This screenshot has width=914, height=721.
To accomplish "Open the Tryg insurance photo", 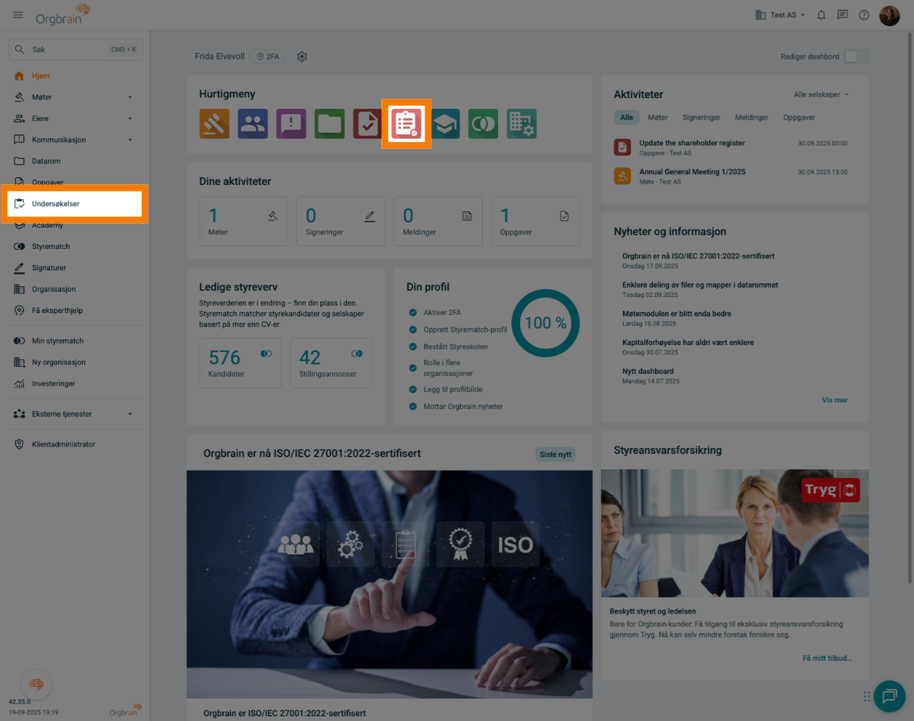I will (x=734, y=533).
